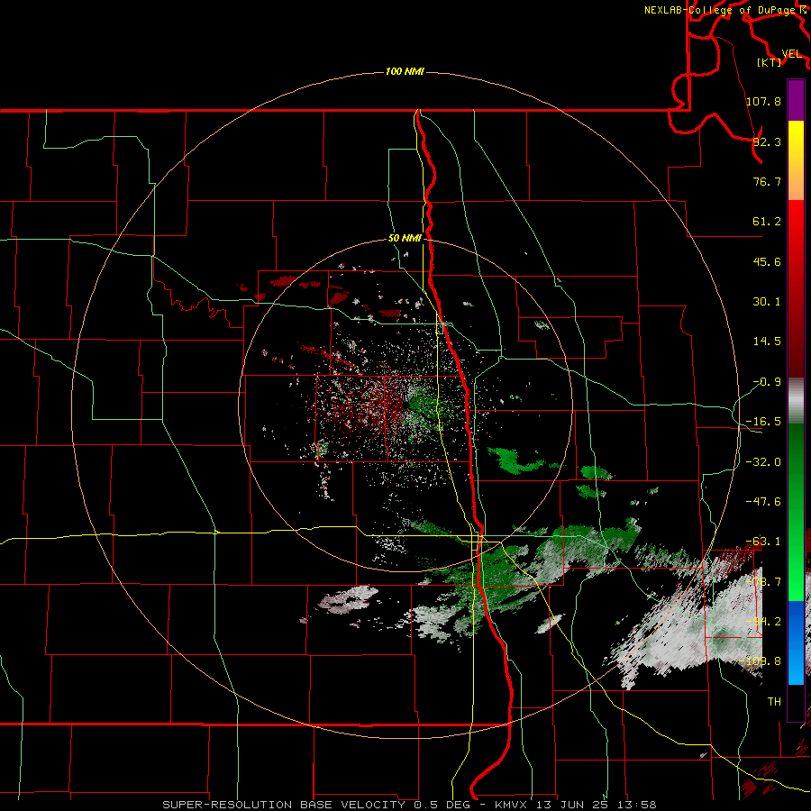
Task: Click the -32.0 velocity scale value
Action: click(x=763, y=461)
